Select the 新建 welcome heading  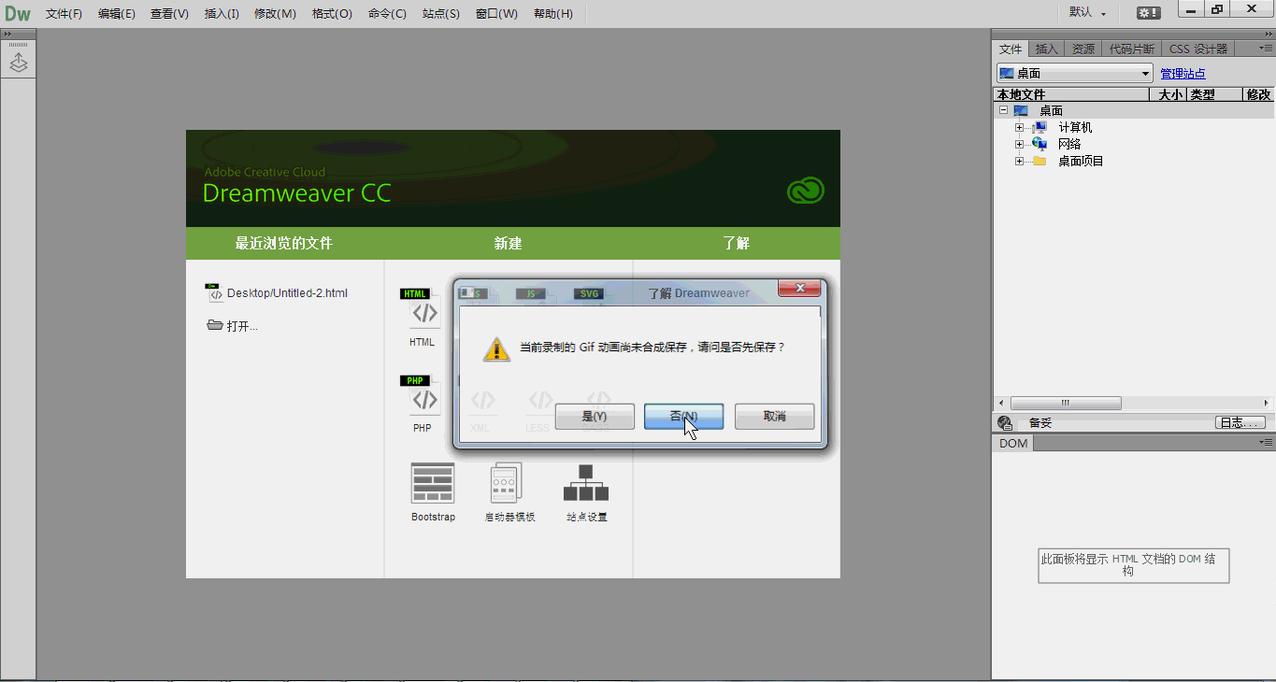click(x=508, y=243)
